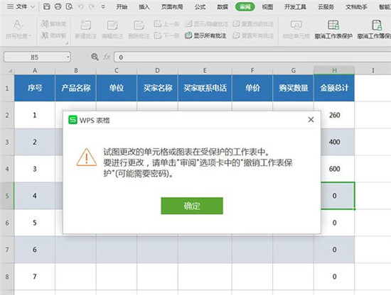The width and height of the screenshot is (391, 295).
Task: Click 重置当前批注 in the ribbon
Action: tap(253, 24)
